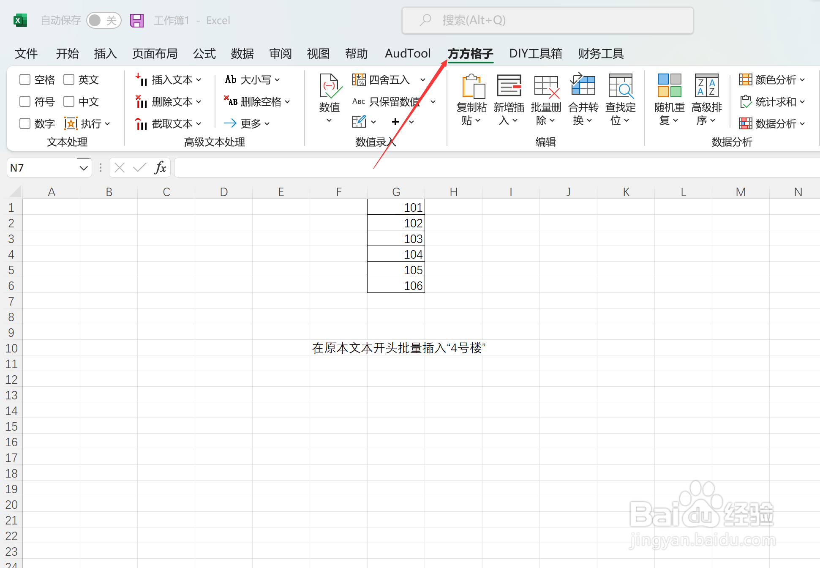Click the 批量删除 icon

(546, 87)
